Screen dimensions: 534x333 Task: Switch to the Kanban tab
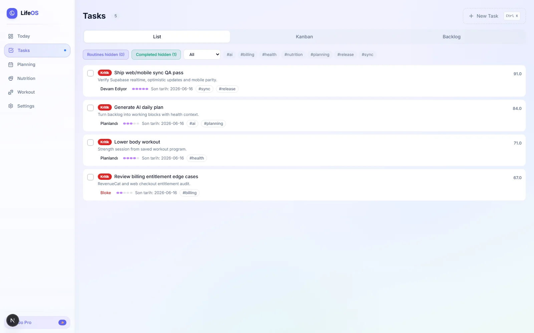304,37
